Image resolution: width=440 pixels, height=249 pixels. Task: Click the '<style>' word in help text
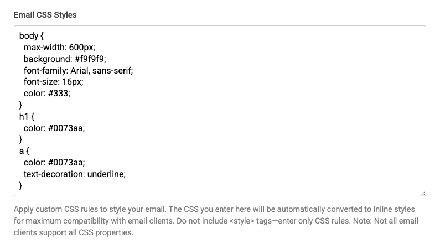click(242, 221)
